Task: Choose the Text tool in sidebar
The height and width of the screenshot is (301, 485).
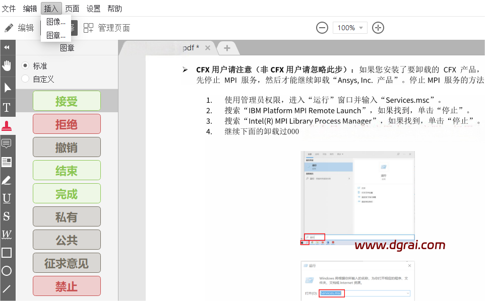Action: 7,107
